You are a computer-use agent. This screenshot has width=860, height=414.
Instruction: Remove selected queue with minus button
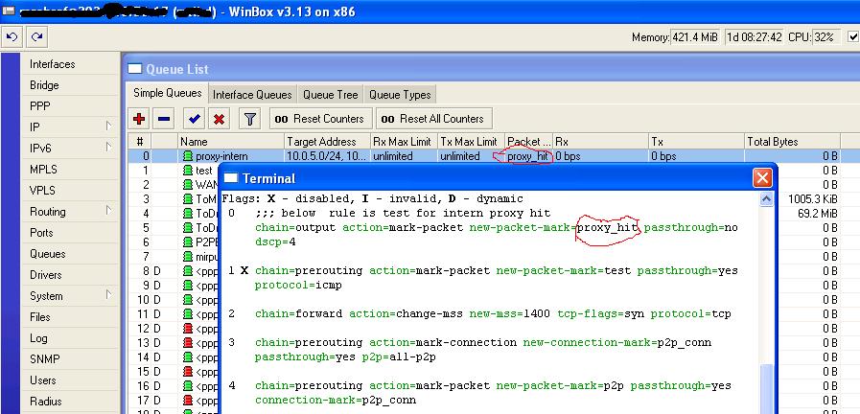click(x=163, y=119)
